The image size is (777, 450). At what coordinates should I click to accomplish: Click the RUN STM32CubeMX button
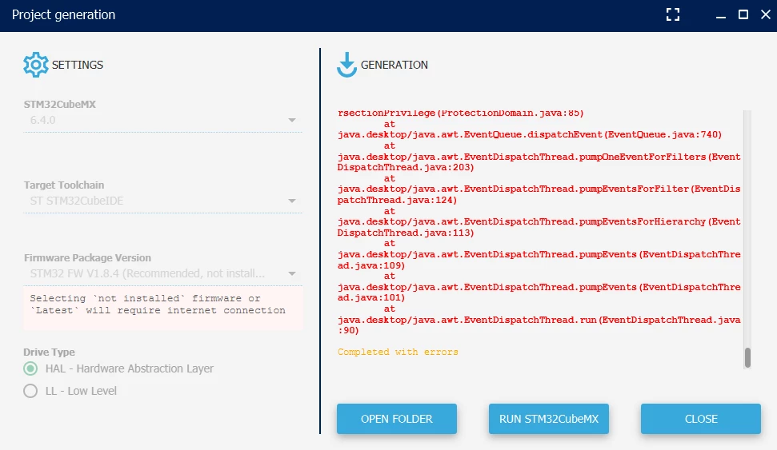(x=549, y=419)
